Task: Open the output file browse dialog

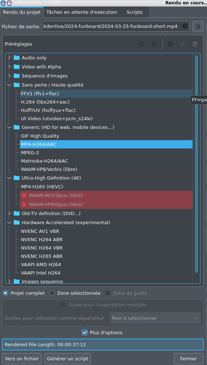Action: [x=198, y=26]
